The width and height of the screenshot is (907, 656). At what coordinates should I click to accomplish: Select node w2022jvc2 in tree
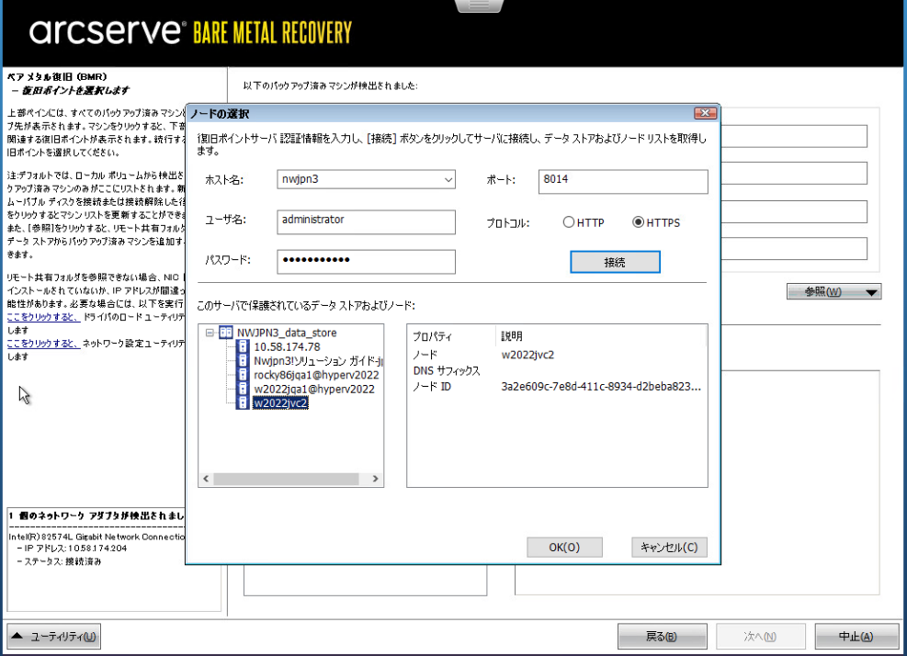click(280, 402)
